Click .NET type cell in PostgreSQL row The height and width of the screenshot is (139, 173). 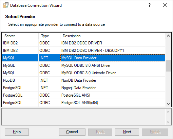(49, 88)
